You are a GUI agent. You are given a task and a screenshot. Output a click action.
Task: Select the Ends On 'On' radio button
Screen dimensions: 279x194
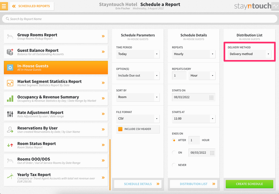click(174, 153)
